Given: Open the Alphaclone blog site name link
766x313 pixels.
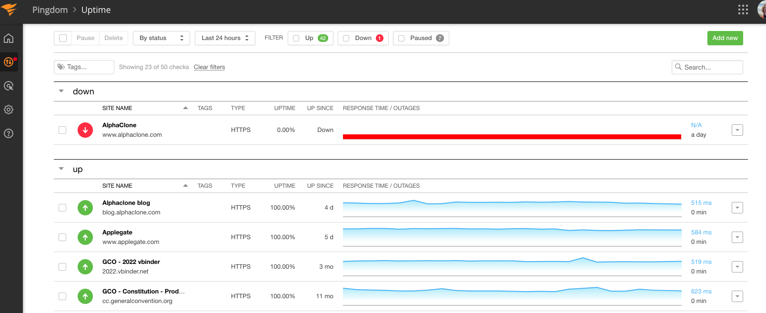Looking at the screenshot, I should coord(126,203).
